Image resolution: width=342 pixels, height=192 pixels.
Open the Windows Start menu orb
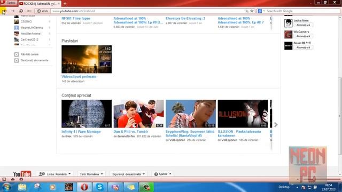[x=6, y=187]
